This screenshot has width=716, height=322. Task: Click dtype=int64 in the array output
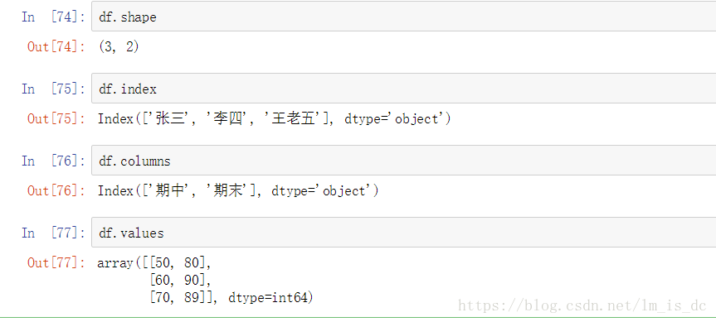click(x=268, y=297)
